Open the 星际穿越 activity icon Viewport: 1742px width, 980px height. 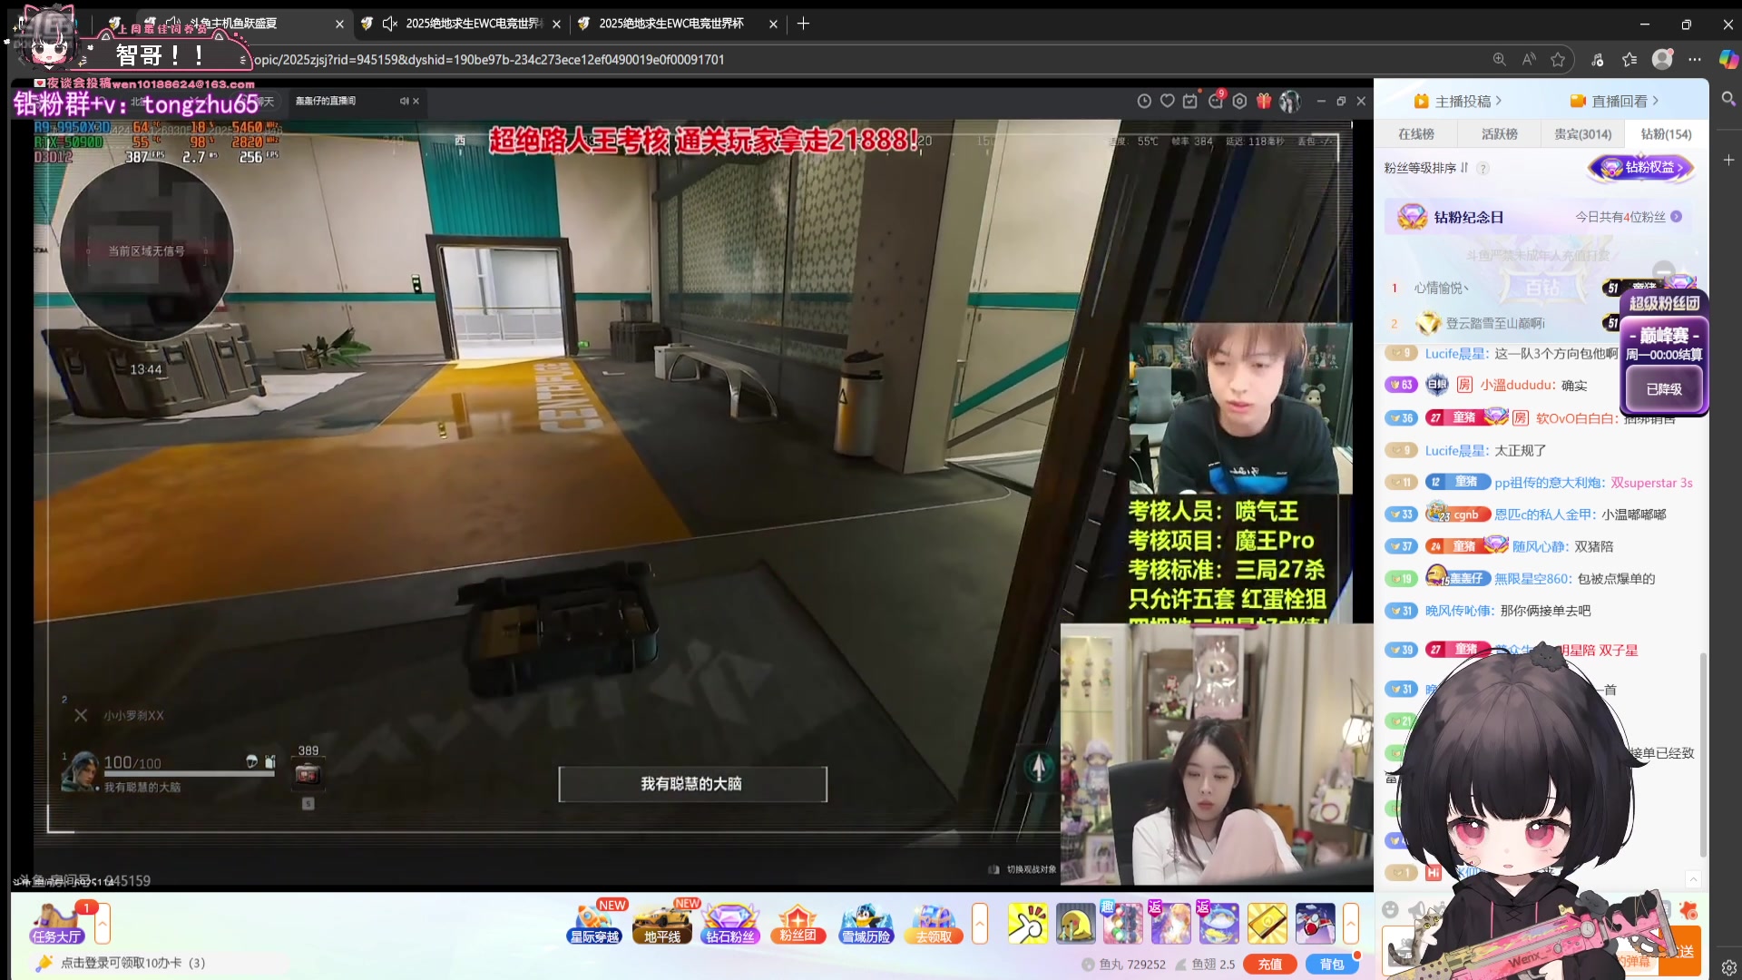(x=595, y=924)
